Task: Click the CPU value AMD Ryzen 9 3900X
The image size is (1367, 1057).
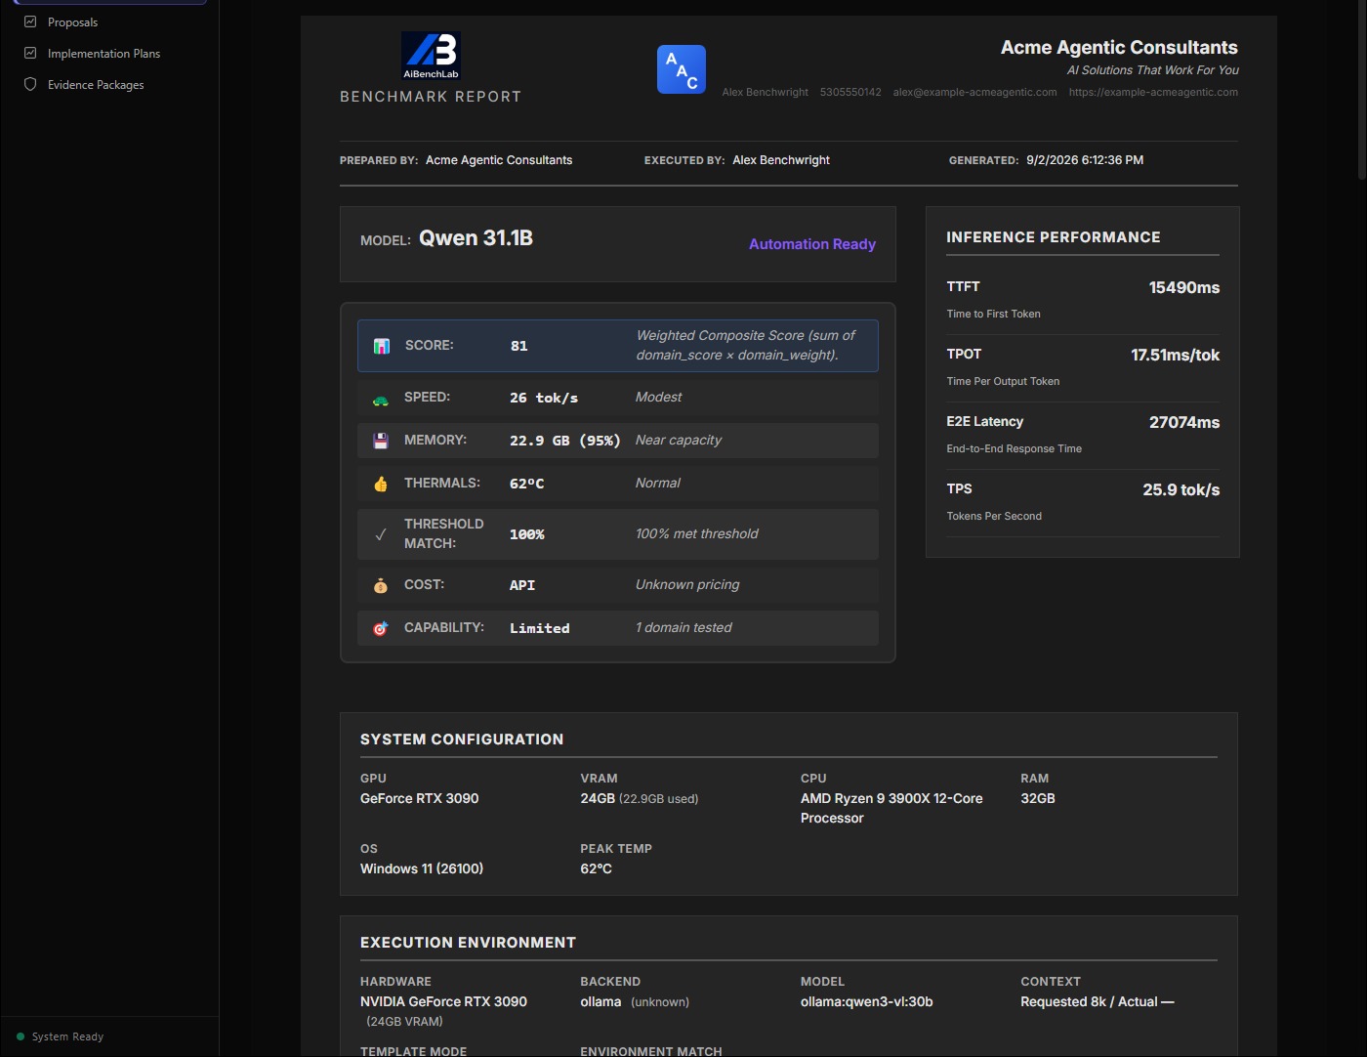Action: point(891,808)
